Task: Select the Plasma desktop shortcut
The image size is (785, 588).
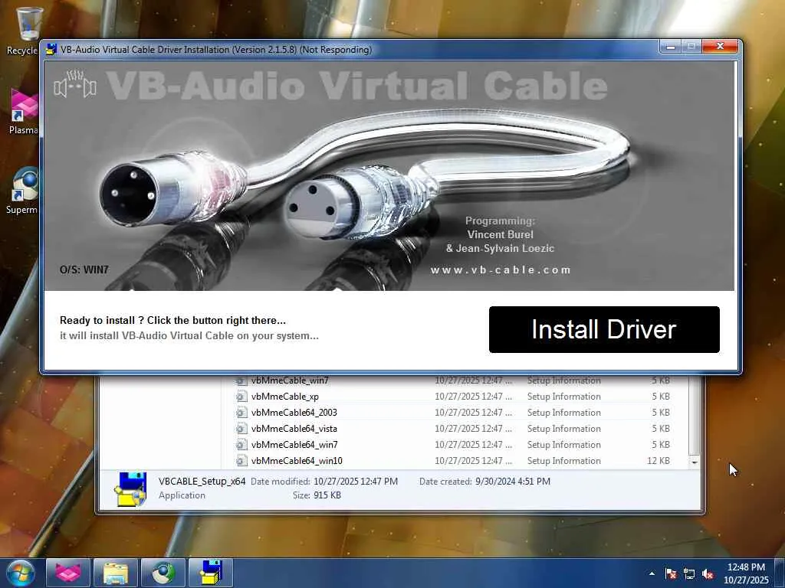Action: [24, 112]
